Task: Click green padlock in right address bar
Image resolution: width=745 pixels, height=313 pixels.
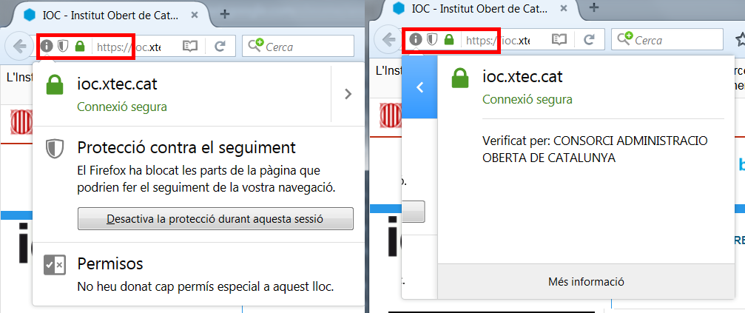Action: click(x=449, y=39)
